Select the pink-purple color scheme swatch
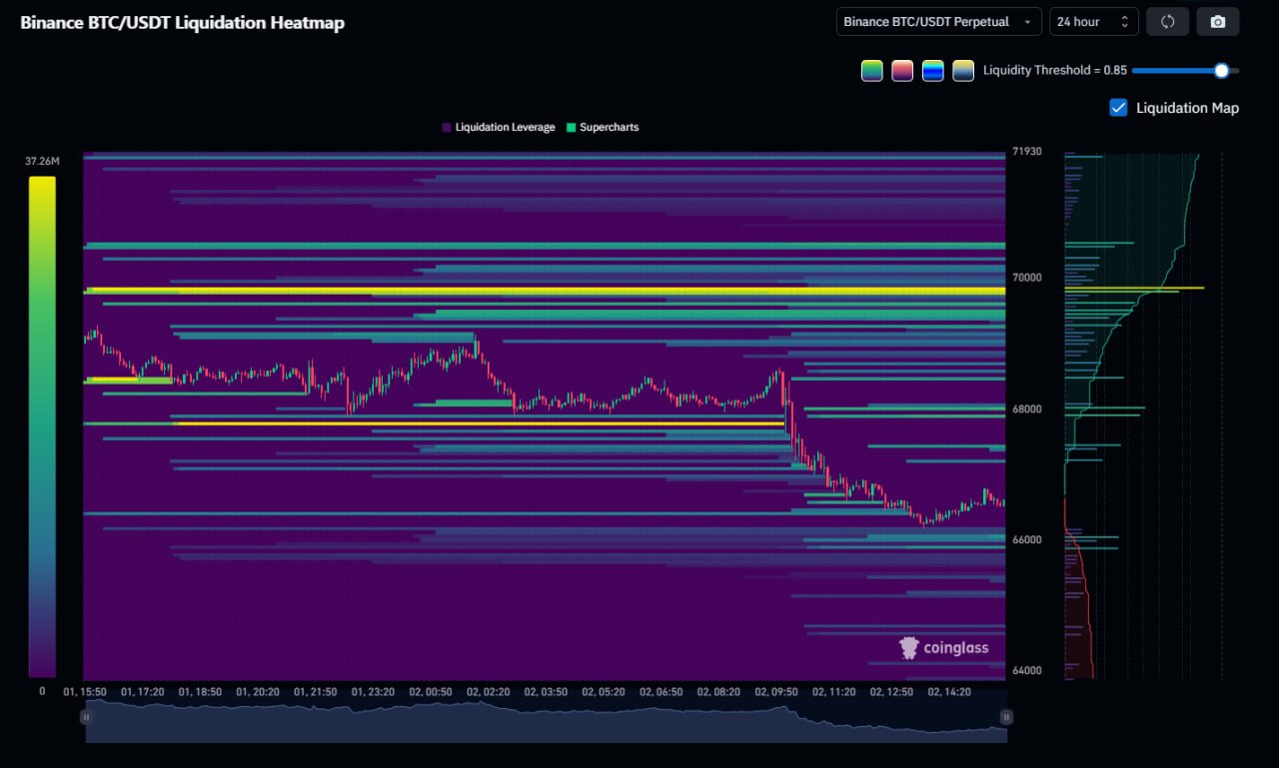The width and height of the screenshot is (1279, 768). 902,71
